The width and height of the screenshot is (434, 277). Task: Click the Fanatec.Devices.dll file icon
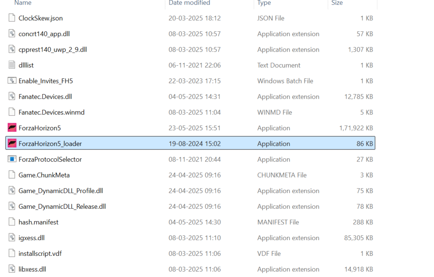(x=11, y=96)
